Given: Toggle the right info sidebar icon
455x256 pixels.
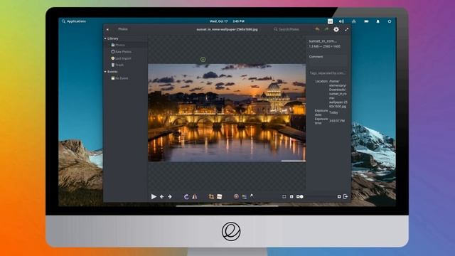Looking at the screenshot, I should point(346,197).
